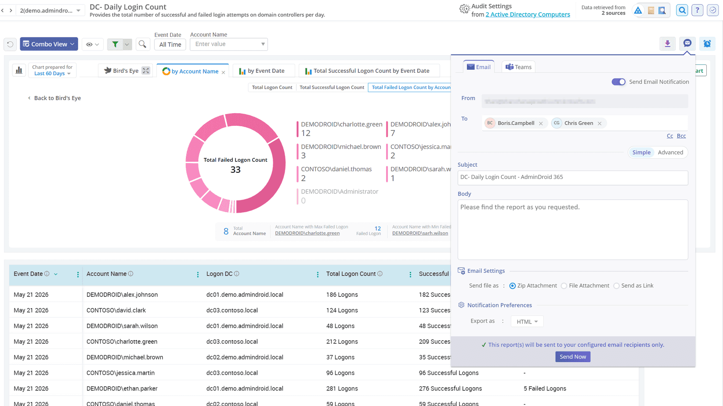Viewport: 723px width, 406px height.
Task: Click DEMODROID\charlotte.green legend swatch
Action: coord(297,129)
